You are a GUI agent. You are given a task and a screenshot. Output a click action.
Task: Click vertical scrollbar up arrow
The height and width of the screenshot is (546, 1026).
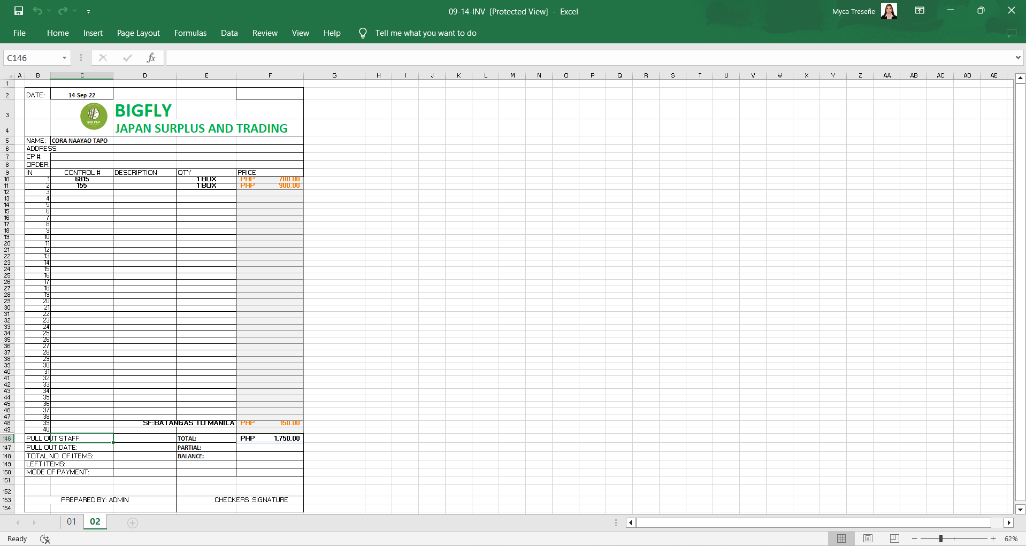pos(1020,78)
